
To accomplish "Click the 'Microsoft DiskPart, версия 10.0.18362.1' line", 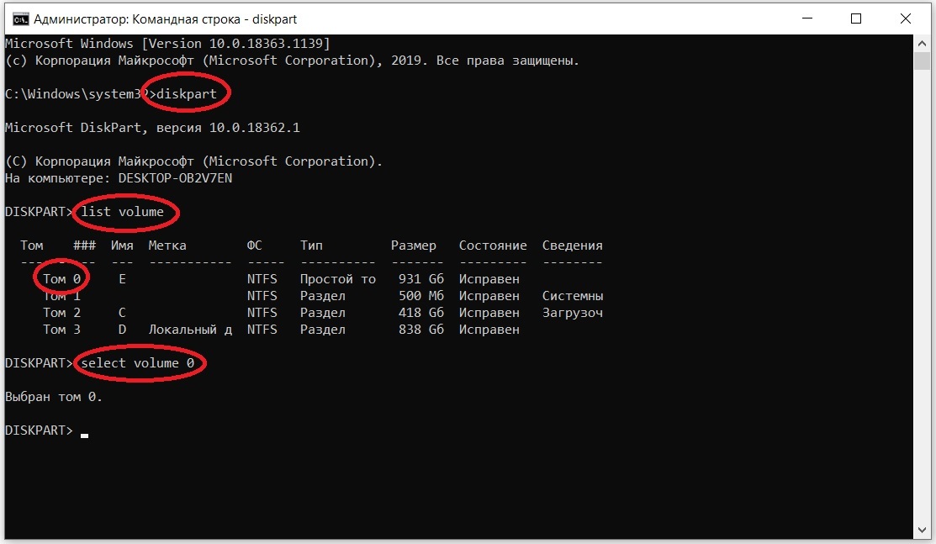I will pos(152,128).
